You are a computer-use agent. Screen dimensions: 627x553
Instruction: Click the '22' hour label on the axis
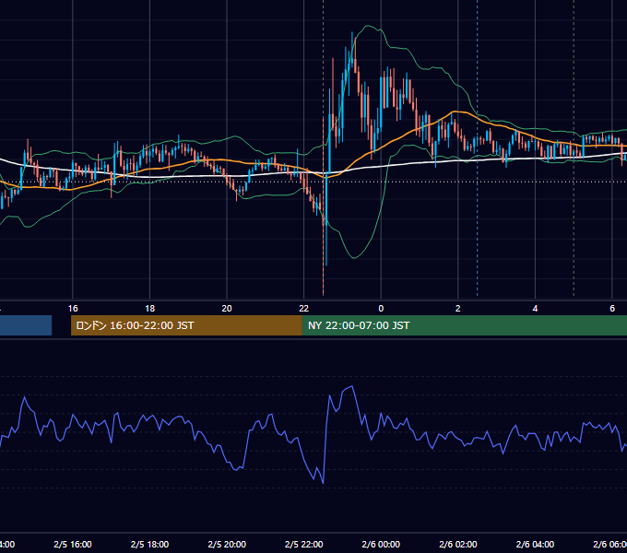point(304,309)
